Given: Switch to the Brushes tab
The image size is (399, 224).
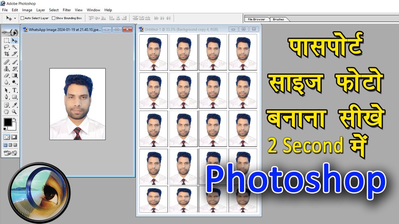Looking at the screenshot, I should (x=278, y=19).
